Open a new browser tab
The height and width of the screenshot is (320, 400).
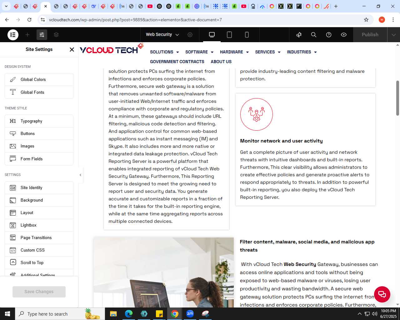[336, 6]
